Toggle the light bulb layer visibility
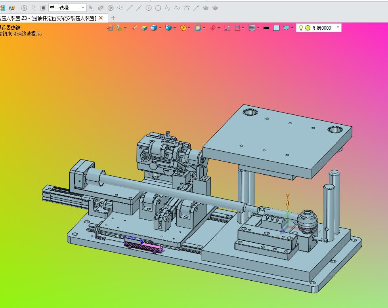 click(301, 28)
